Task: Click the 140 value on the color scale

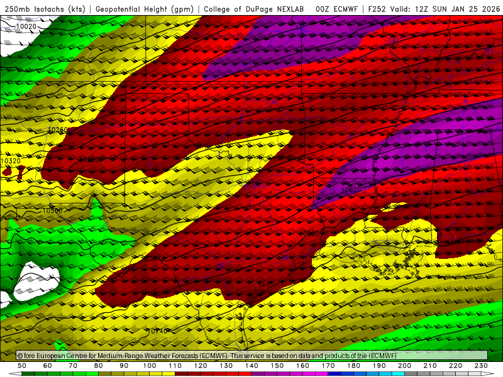Action: click(251, 366)
